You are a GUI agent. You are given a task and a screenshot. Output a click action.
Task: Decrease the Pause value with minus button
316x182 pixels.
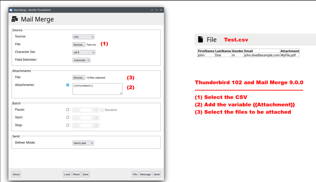click(x=75, y=110)
